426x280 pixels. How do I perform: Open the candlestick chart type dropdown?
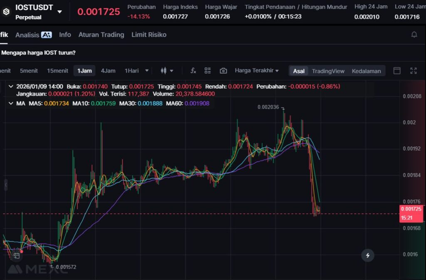[167, 71]
